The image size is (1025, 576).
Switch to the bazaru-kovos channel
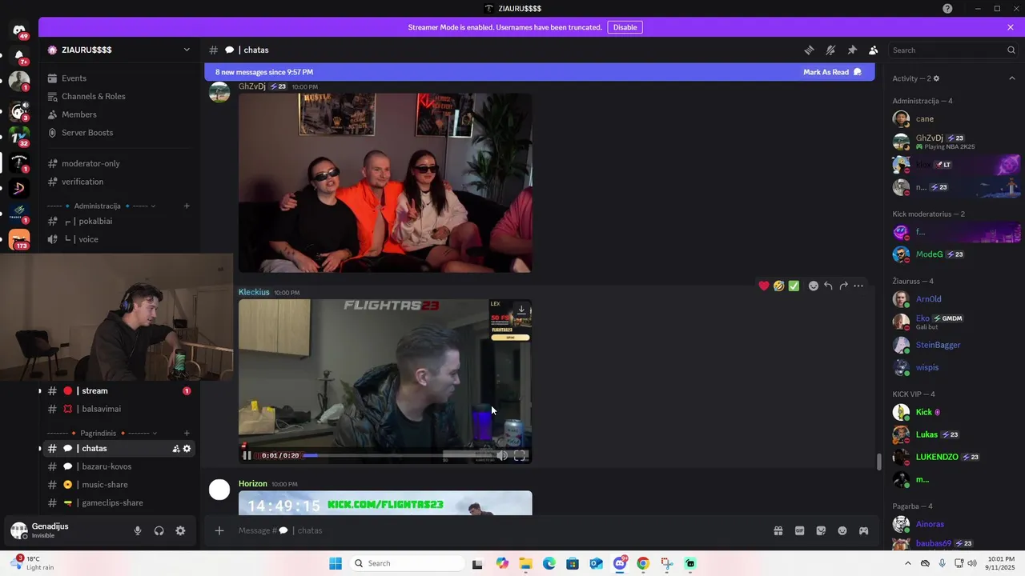click(119, 466)
